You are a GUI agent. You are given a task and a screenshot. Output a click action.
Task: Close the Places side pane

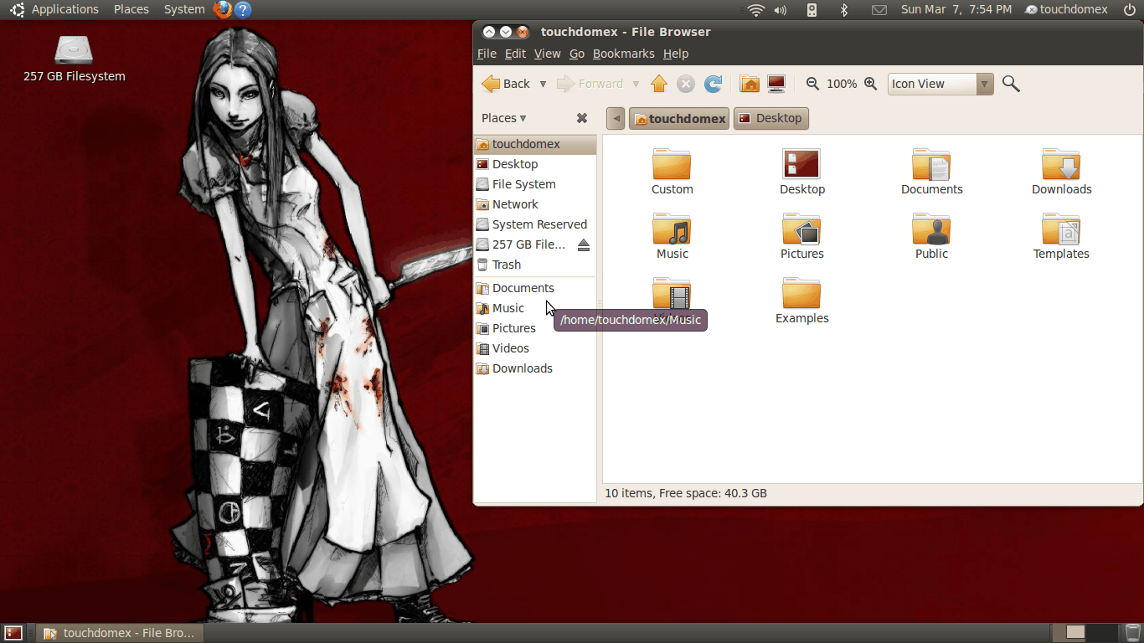(x=582, y=118)
